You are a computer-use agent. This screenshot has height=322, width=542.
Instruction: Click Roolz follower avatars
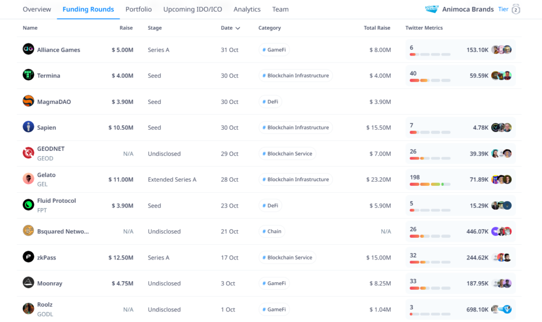502,309
